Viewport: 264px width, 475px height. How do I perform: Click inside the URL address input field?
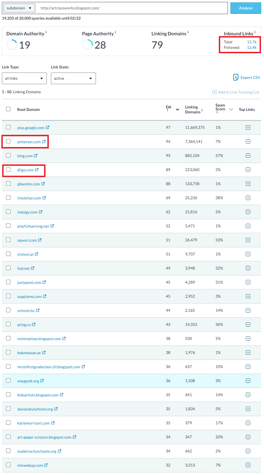click(124, 8)
